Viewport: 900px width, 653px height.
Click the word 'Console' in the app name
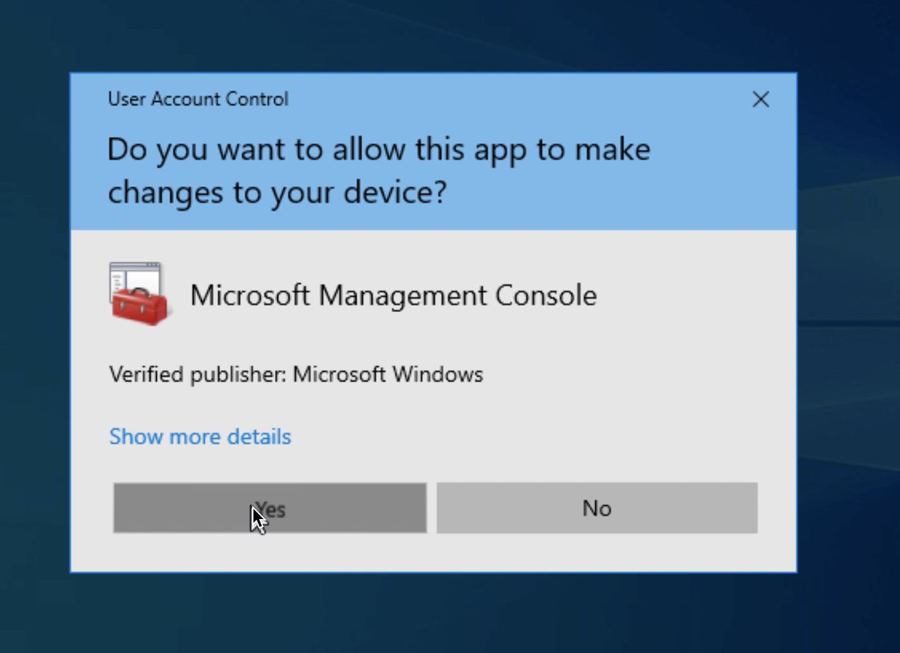pos(545,295)
